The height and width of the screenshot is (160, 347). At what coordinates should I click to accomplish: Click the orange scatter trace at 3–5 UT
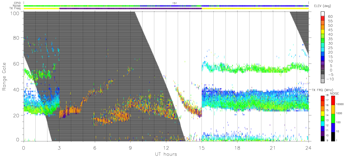(x=71, y=111)
